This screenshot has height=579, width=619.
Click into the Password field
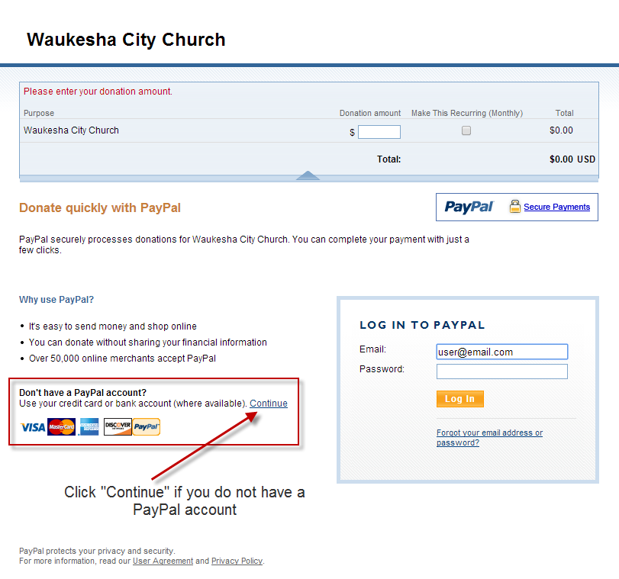point(501,372)
